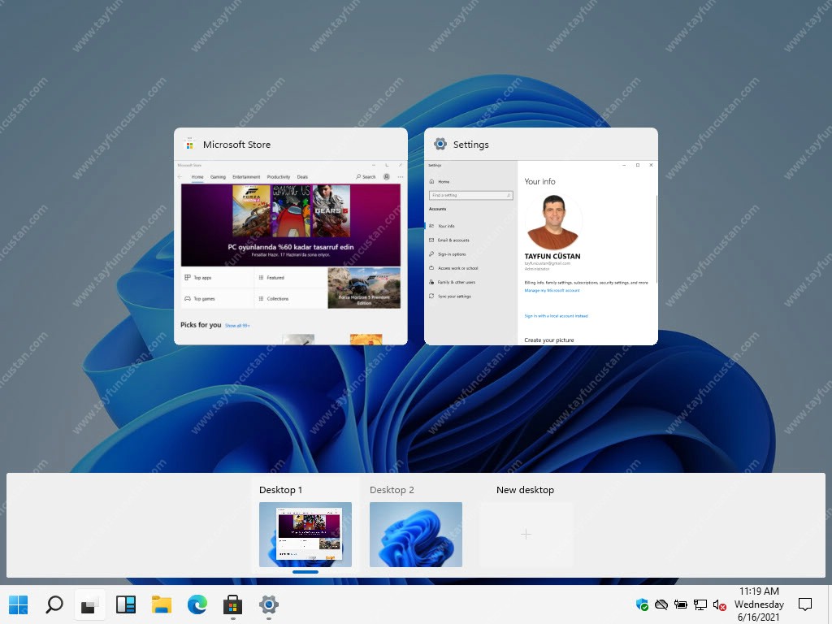Toggle the Task View taskbar button
This screenshot has height=624, width=832.
pyautogui.click(x=89, y=604)
